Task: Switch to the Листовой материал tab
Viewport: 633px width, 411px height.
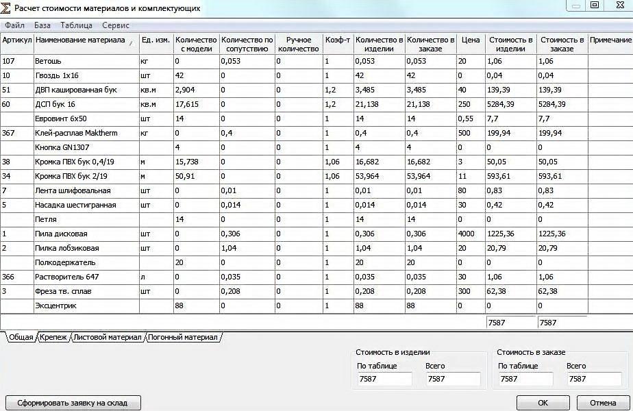Action: pyautogui.click(x=108, y=337)
